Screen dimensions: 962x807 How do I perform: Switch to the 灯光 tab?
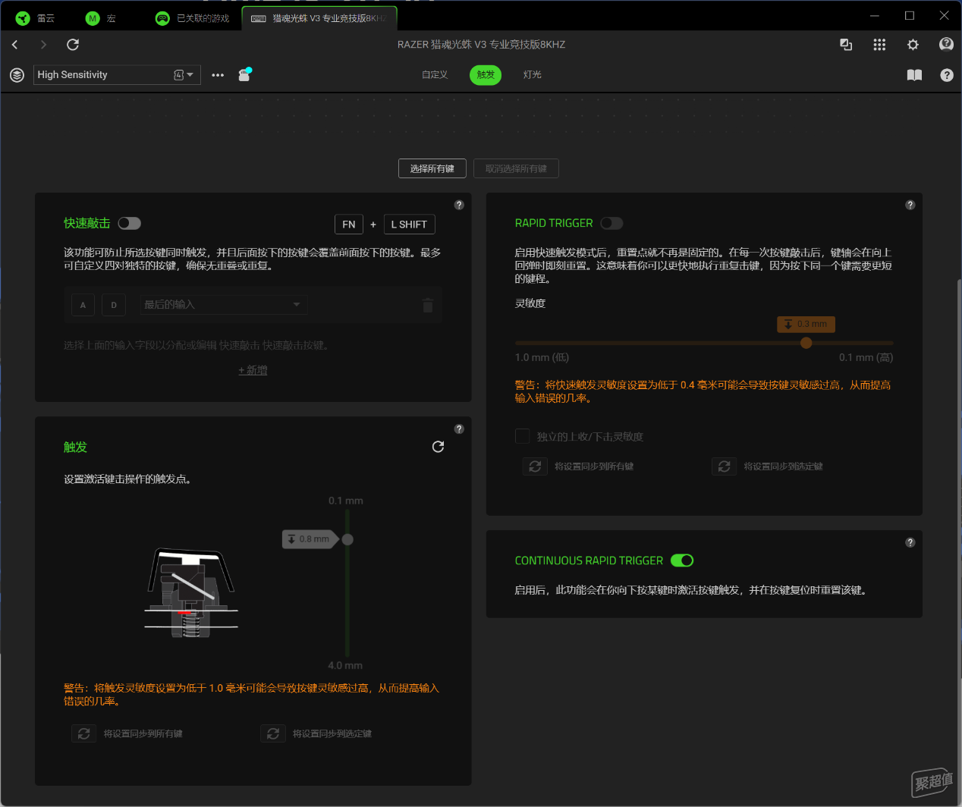(x=532, y=75)
